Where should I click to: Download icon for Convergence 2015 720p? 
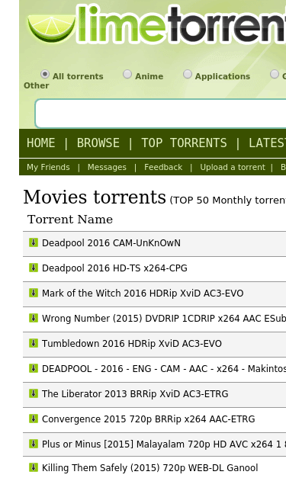click(34, 419)
